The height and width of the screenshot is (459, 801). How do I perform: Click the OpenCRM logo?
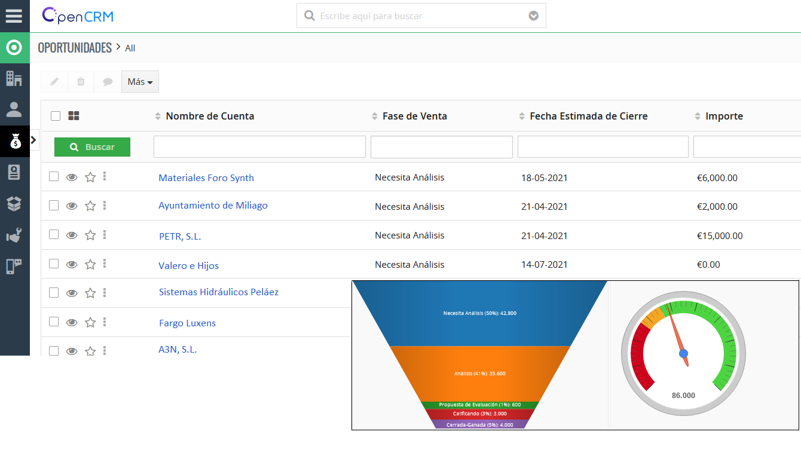[x=78, y=16]
